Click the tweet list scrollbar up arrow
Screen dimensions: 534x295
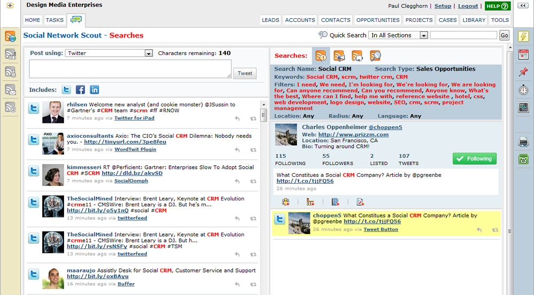tap(264, 104)
